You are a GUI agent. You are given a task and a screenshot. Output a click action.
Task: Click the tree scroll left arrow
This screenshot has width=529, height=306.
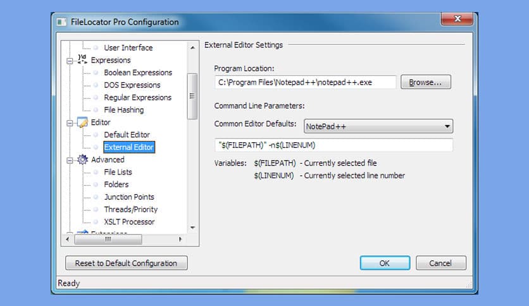68,239
